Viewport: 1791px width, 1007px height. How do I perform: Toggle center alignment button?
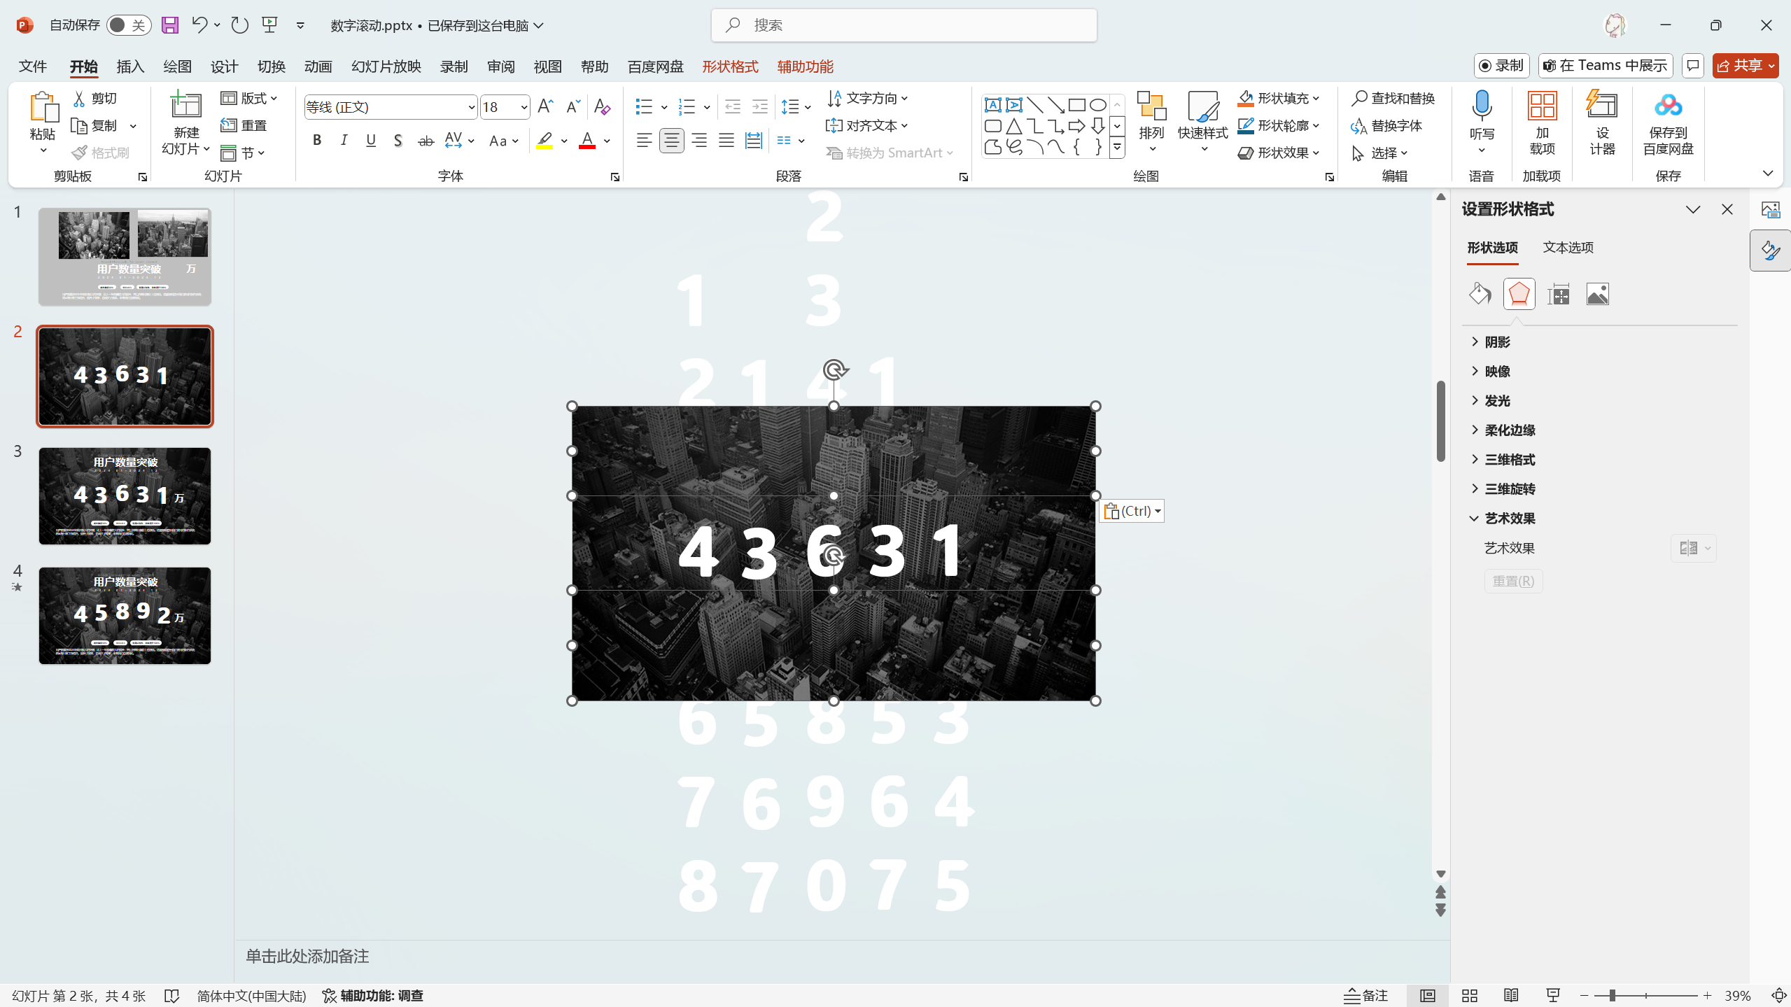click(671, 141)
